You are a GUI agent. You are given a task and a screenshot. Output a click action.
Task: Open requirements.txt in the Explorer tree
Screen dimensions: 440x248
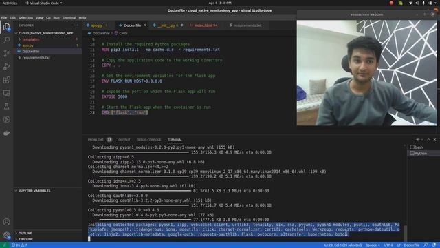[x=36, y=58]
